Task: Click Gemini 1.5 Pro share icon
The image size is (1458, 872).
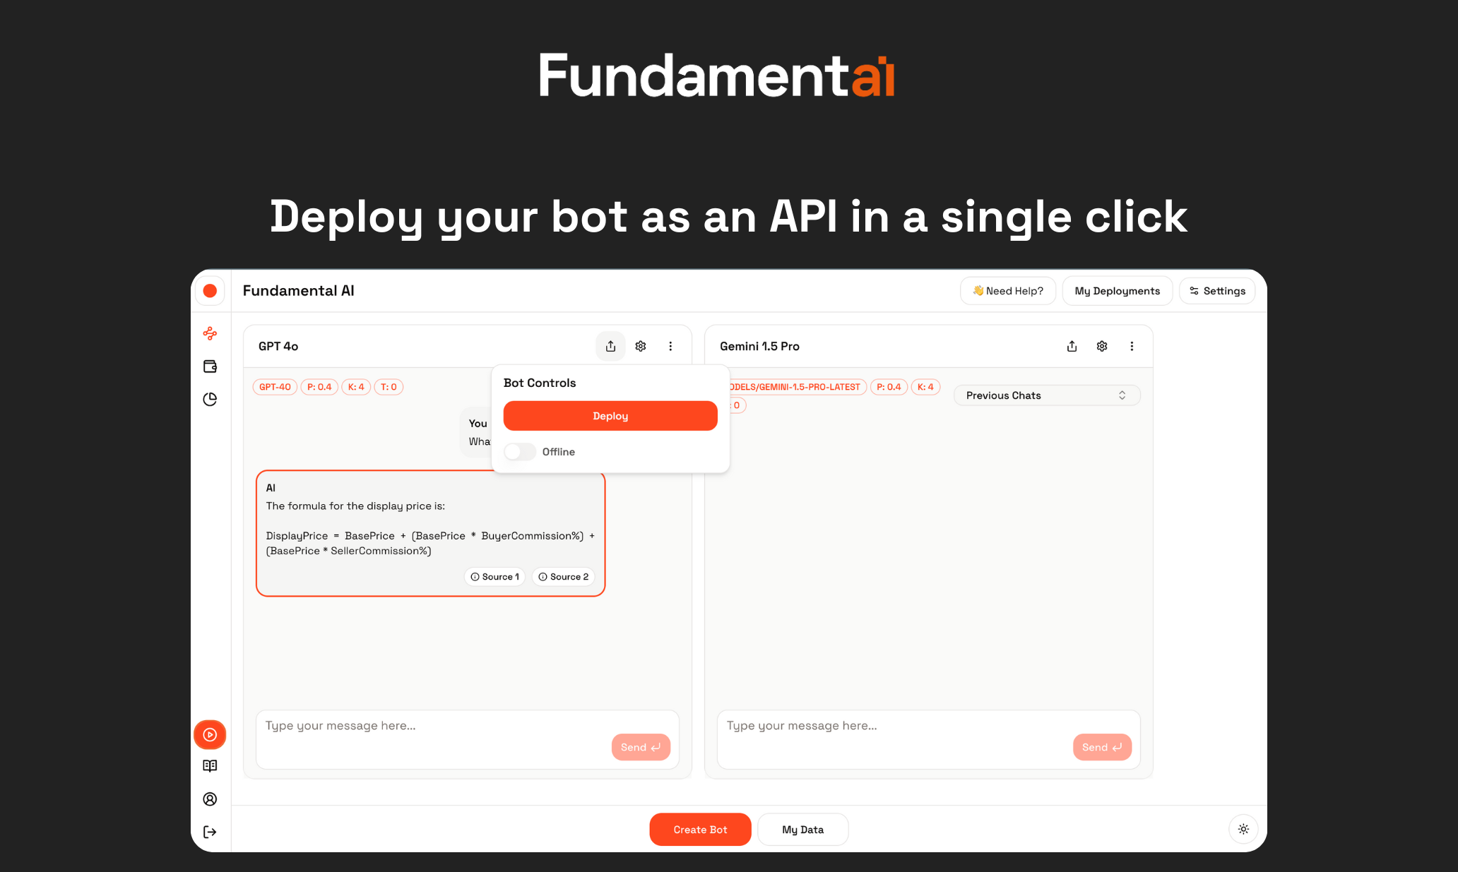Action: [1072, 346]
